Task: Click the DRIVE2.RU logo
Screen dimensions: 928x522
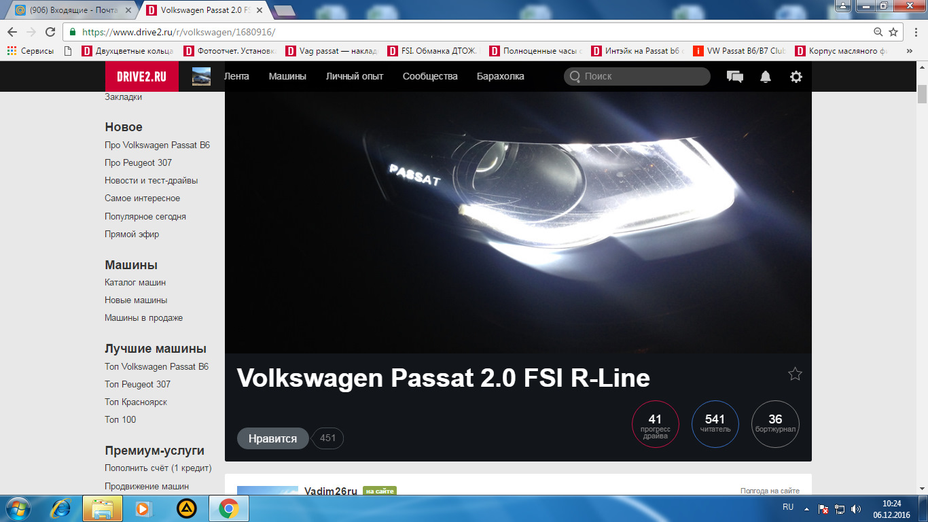Action: click(142, 76)
